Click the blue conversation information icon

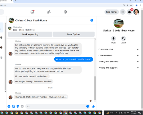92,20
